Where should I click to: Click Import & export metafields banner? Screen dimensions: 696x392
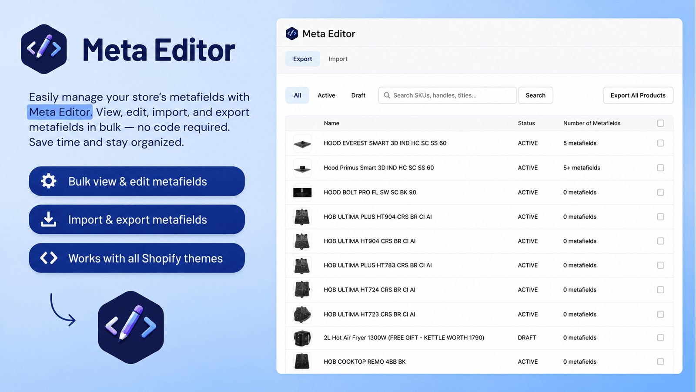click(137, 220)
